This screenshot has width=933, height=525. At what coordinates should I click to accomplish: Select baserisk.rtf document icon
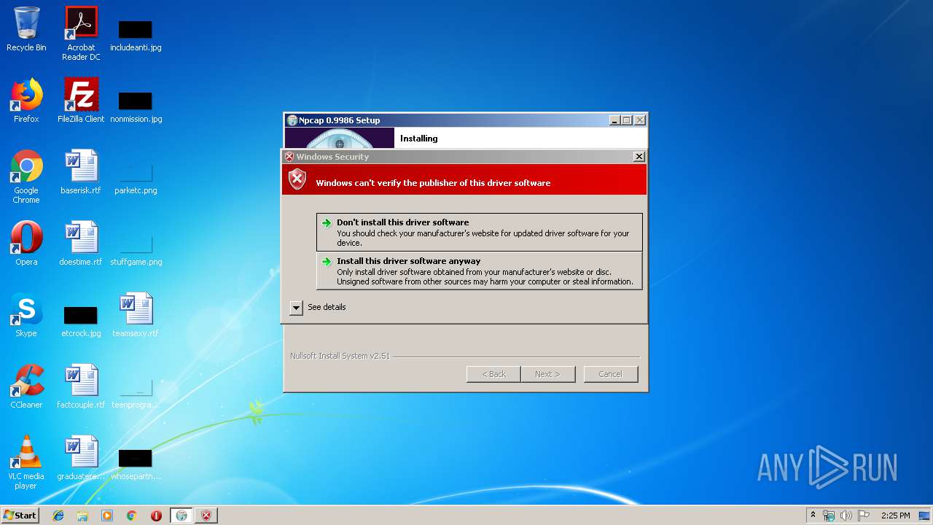tap(81, 172)
